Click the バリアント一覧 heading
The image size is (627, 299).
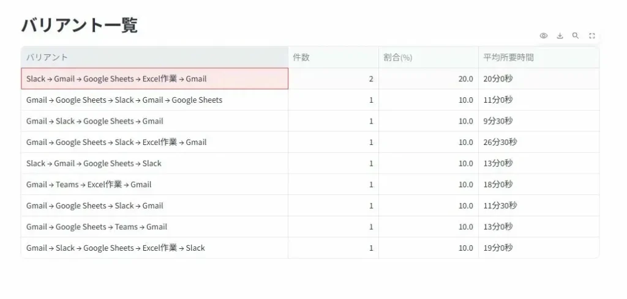tap(80, 25)
